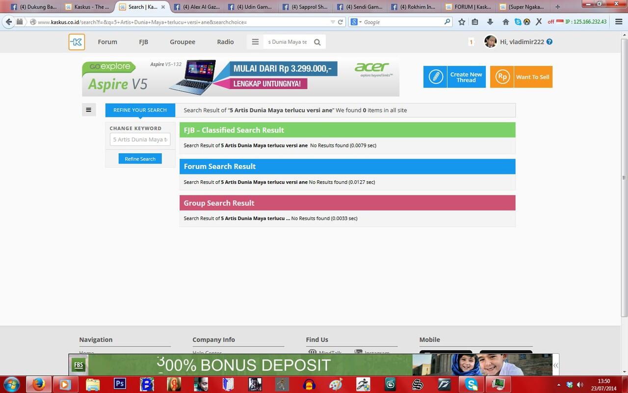The image size is (628, 393).
Task: Click the blue help question mark icon
Action: 549,42
